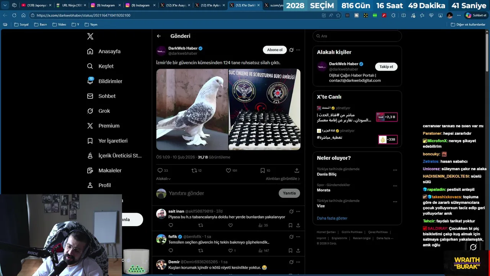
Task: Go to Anasayfa in sidebar
Action: pyautogui.click(x=104, y=51)
